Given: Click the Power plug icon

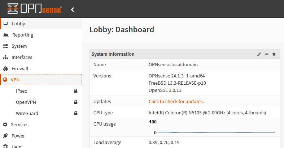Looking at the screenshot, I should point(5,136).
